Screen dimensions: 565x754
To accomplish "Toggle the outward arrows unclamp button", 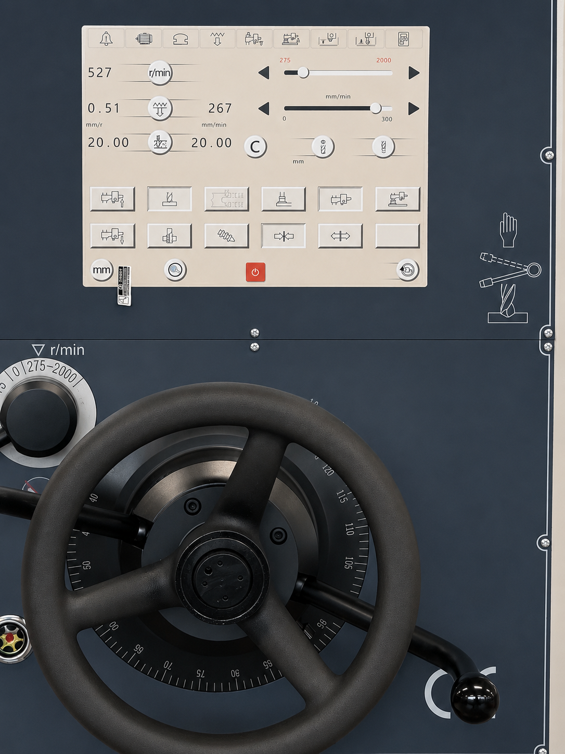I will click(x=340, y=236).
